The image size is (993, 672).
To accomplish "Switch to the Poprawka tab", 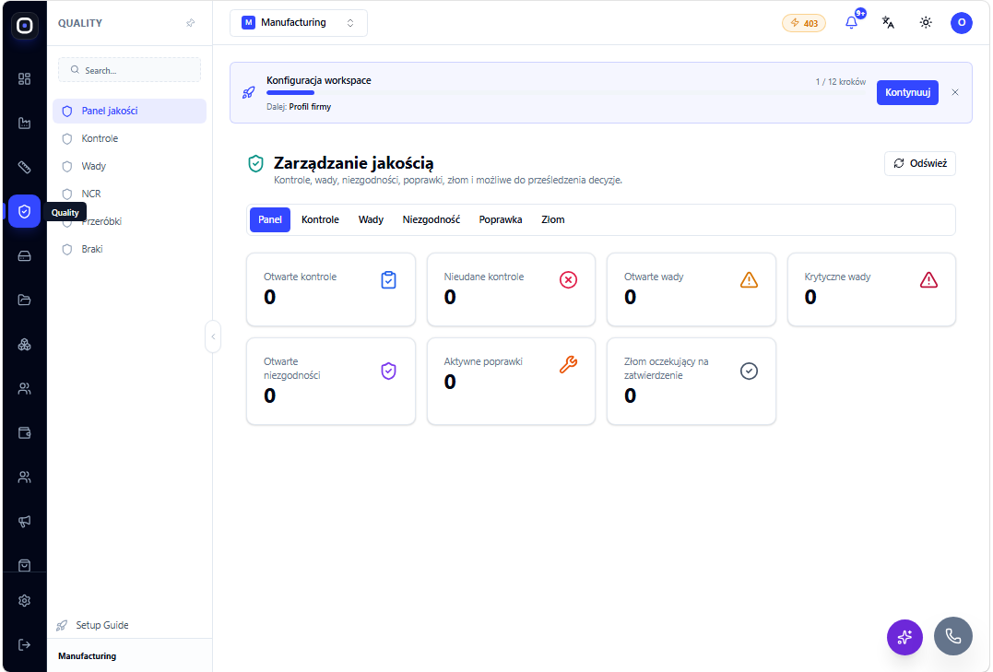I will coord(501,219).
